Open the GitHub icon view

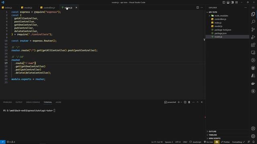click(x=253, y=68)
